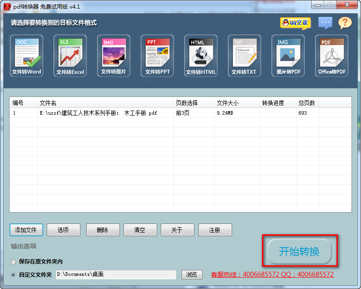
Task: Pick the 文件转图片 conversion icon
Action: click(114, 56)
